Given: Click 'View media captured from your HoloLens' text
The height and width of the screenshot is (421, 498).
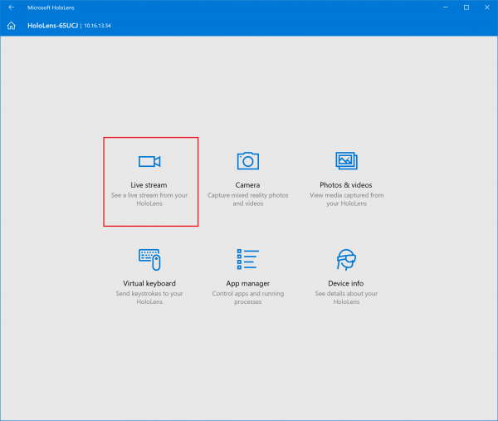Looking at the screenshot, I should coord(346,199).
